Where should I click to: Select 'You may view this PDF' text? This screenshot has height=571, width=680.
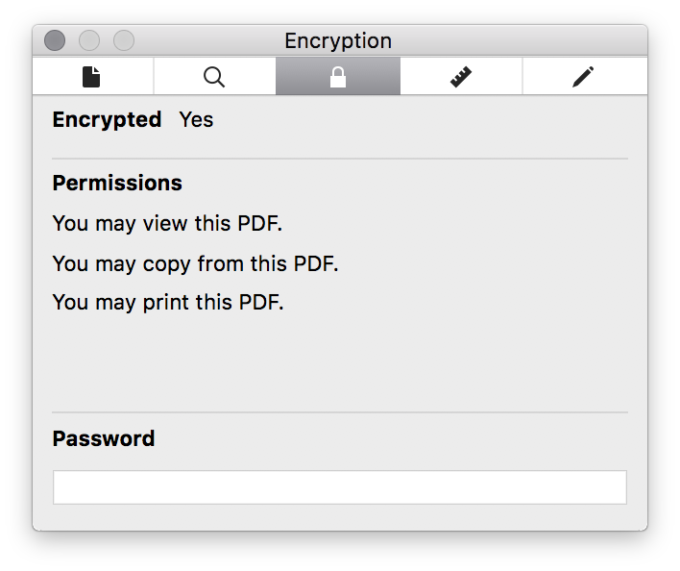(x=167, y=224)
